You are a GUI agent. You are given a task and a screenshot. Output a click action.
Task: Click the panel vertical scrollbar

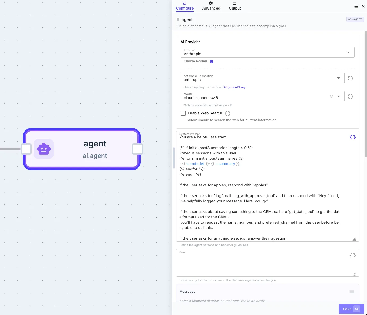pyautogui.click(x=366, y=94)
